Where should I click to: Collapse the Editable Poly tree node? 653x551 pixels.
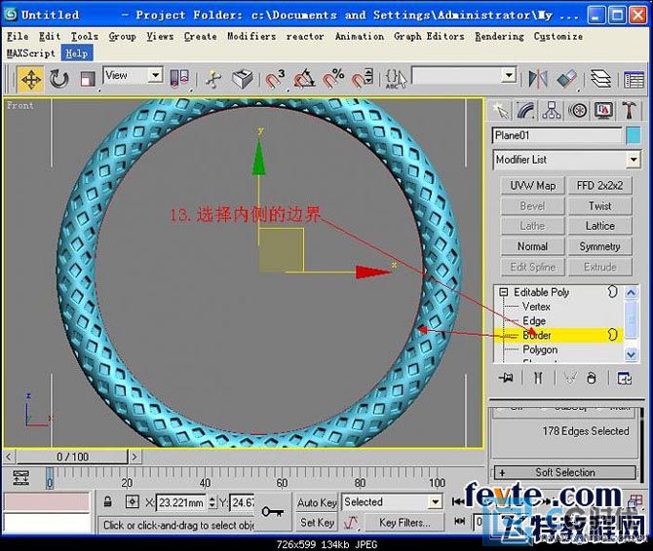504,292
